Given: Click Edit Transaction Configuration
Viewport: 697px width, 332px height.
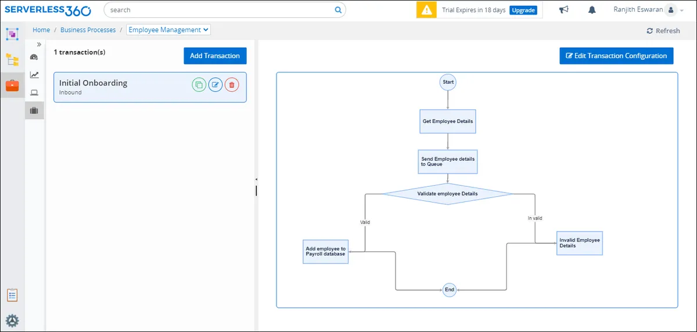Looking at the screenshot, I should point(616,56).
